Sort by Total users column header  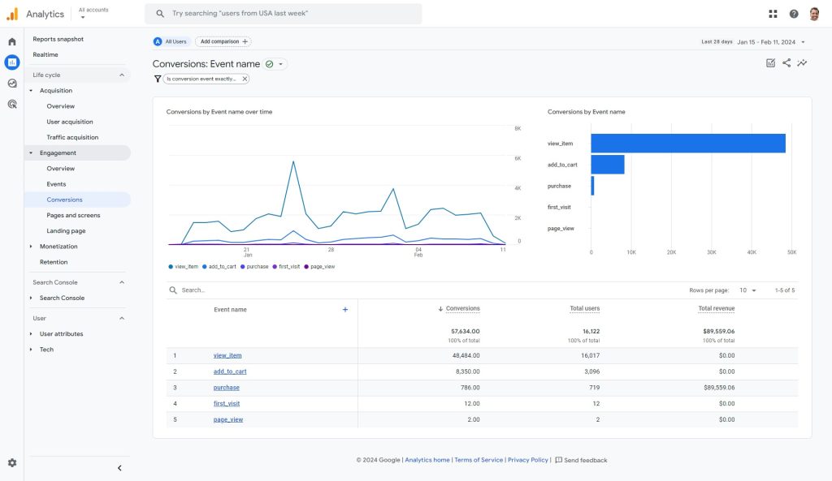pos(585,308)
